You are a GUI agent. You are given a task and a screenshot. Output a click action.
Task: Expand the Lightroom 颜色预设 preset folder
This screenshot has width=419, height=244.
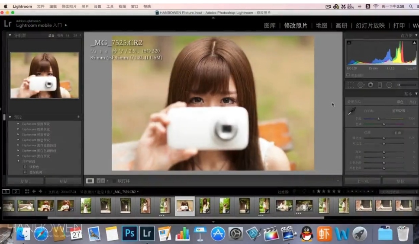pyautogui.click(x=18, y=140)
